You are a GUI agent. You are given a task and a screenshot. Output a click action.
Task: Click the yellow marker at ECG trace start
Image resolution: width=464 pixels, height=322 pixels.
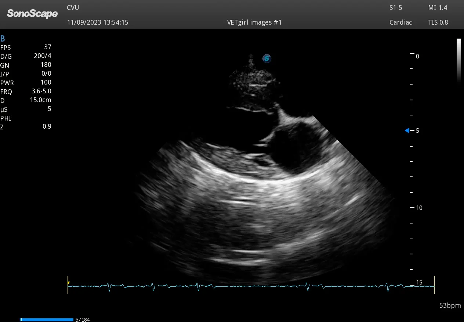pos(69,283)
